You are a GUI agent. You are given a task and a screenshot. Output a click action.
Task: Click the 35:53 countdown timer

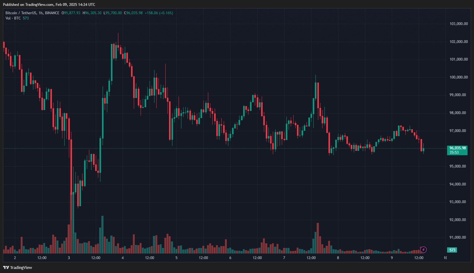454,152
